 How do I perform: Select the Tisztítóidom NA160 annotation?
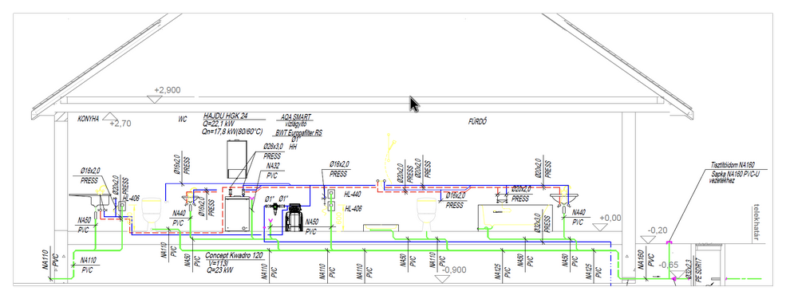pos(733,165)
